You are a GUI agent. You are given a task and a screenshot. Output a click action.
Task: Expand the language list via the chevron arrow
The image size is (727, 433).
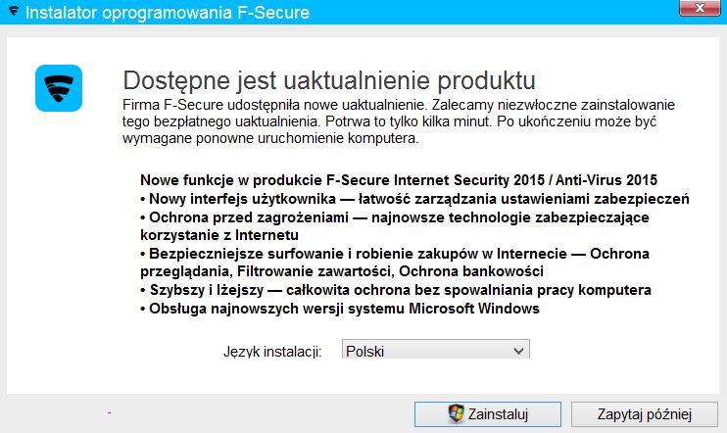point(518,352)
